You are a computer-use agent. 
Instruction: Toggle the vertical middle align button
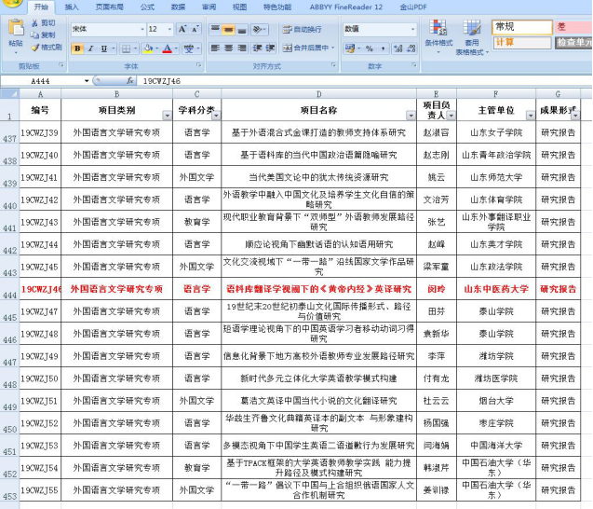pyautogui.click(x=228, y=29)
